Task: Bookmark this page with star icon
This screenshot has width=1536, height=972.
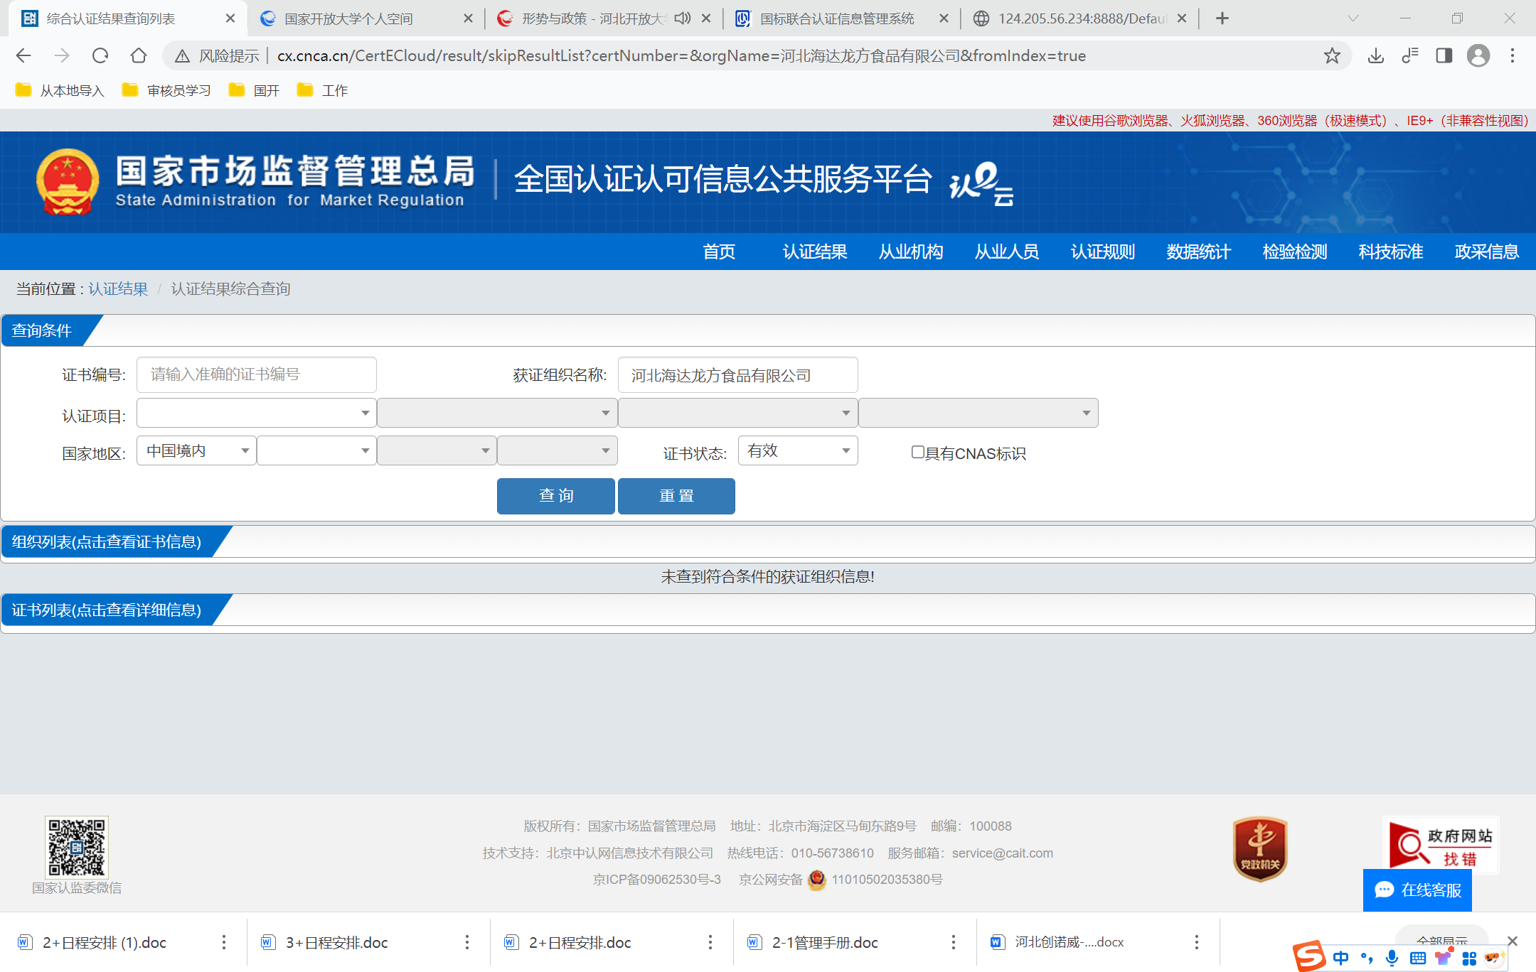Action: pyautogui.click(x=1332, y=55)
